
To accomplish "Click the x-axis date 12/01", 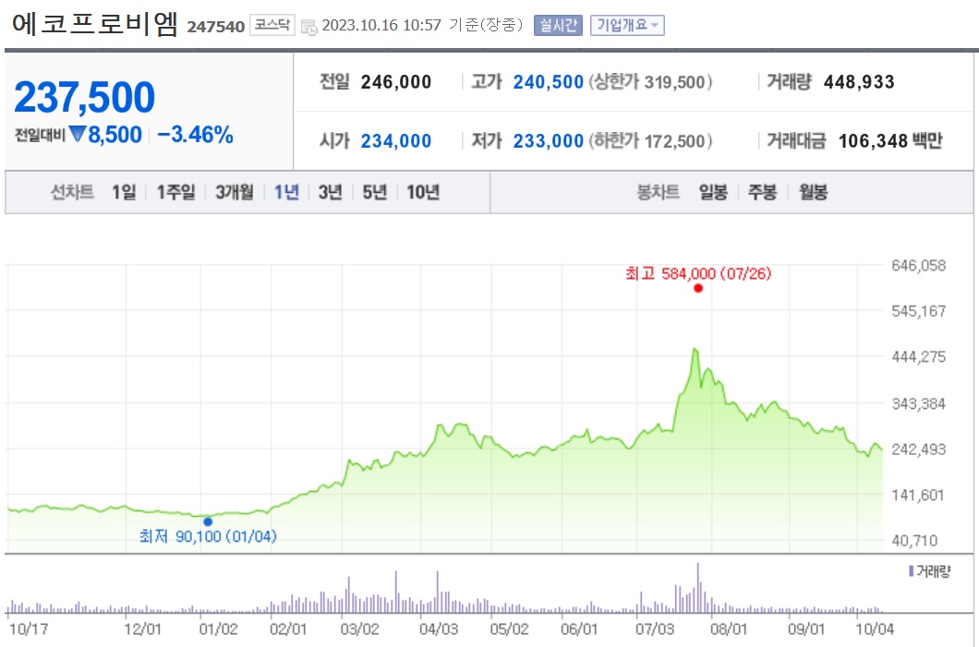I will pos(142,629).
